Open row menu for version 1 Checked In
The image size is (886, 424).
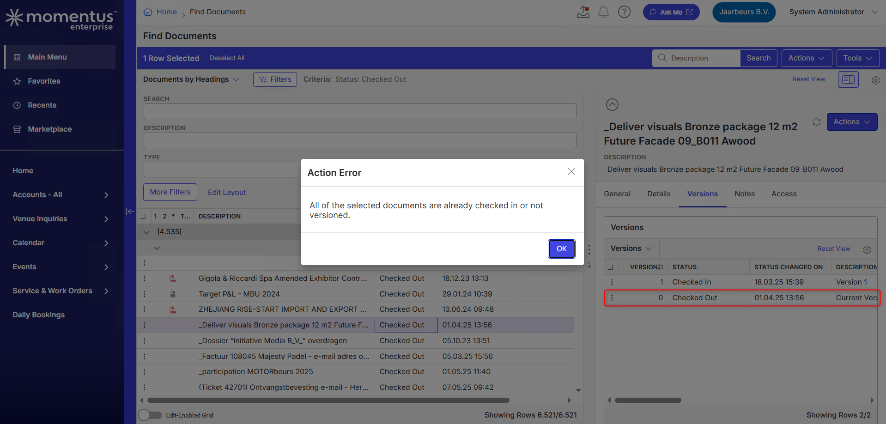pyautogui.click(x=612, y=282)
